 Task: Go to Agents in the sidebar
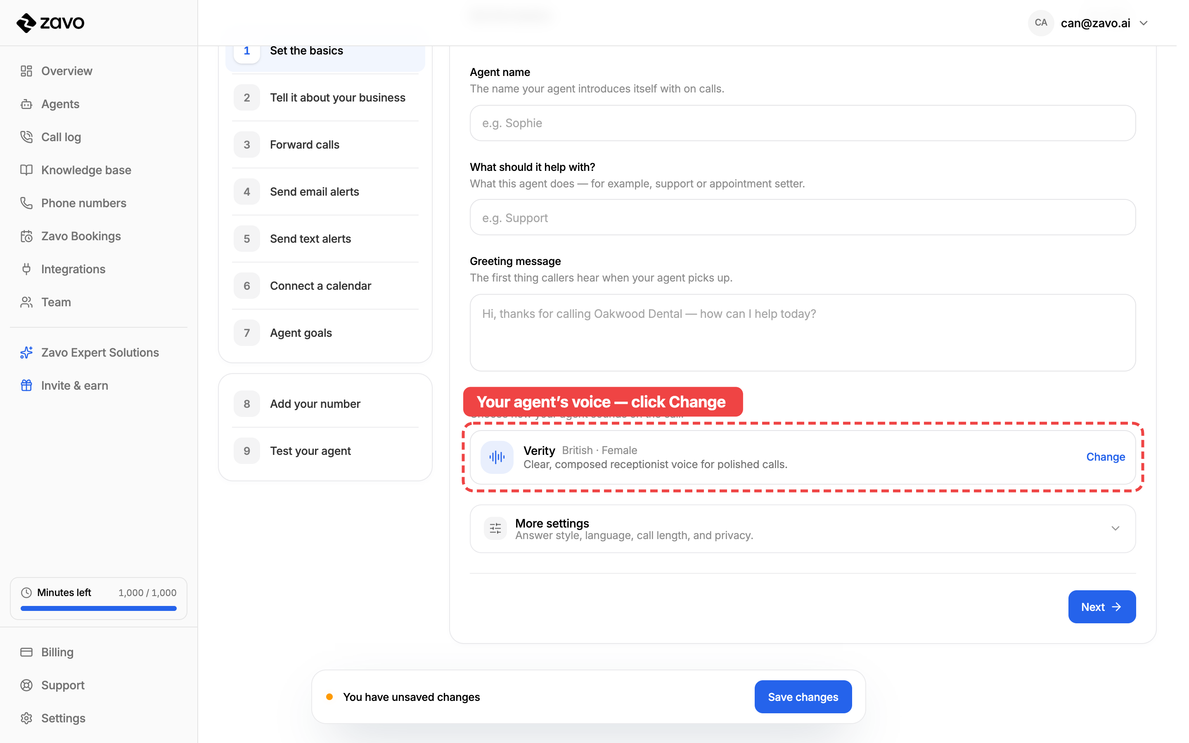(99, 104)
